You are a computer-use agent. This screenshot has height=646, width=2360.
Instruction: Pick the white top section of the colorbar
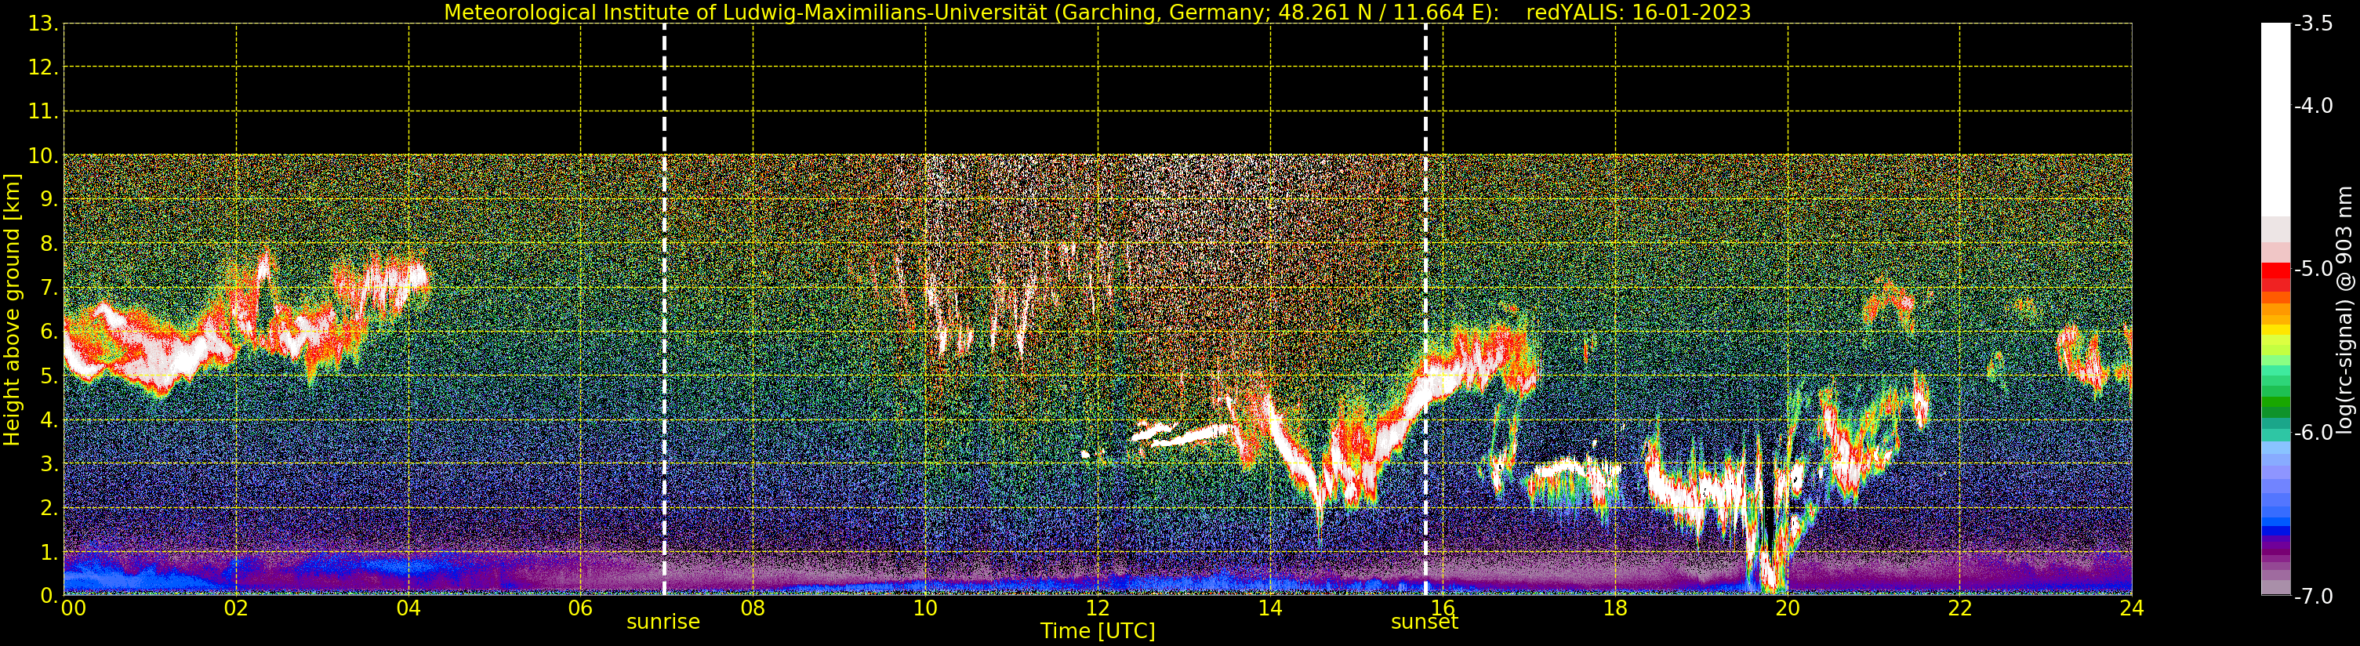coord(2275,119)
